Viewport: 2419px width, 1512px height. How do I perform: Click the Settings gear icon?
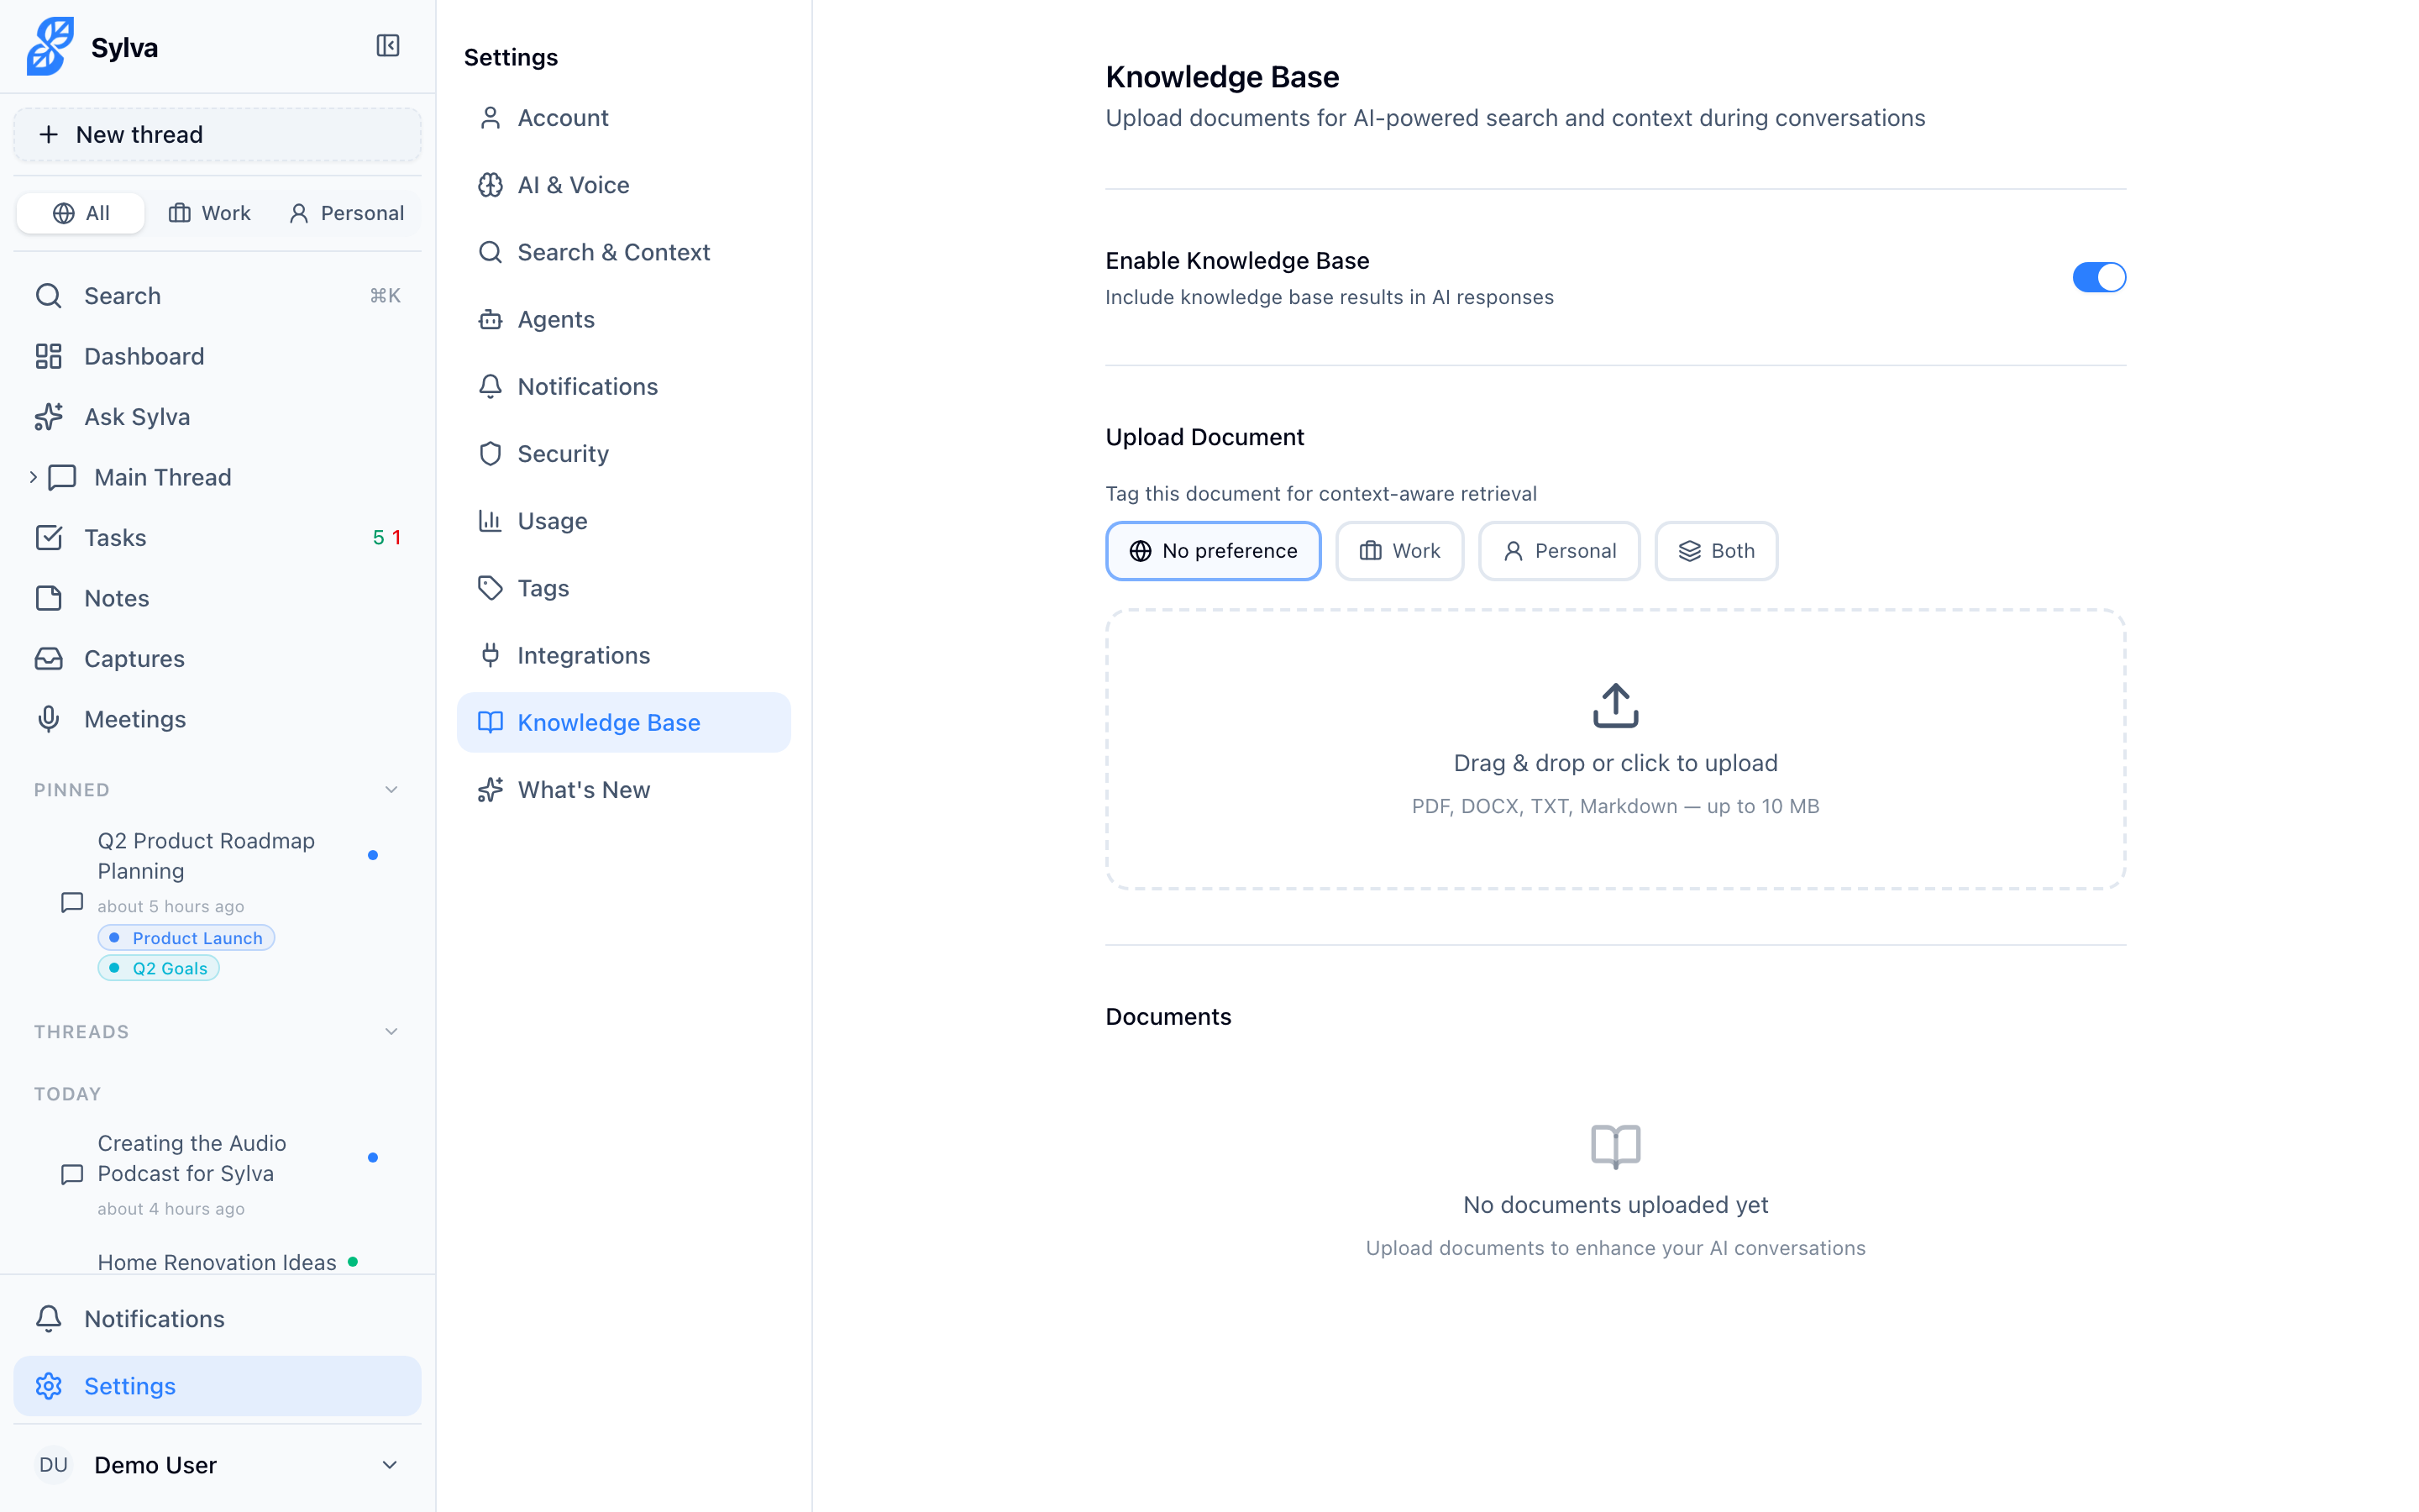(x=49, y=1386)
